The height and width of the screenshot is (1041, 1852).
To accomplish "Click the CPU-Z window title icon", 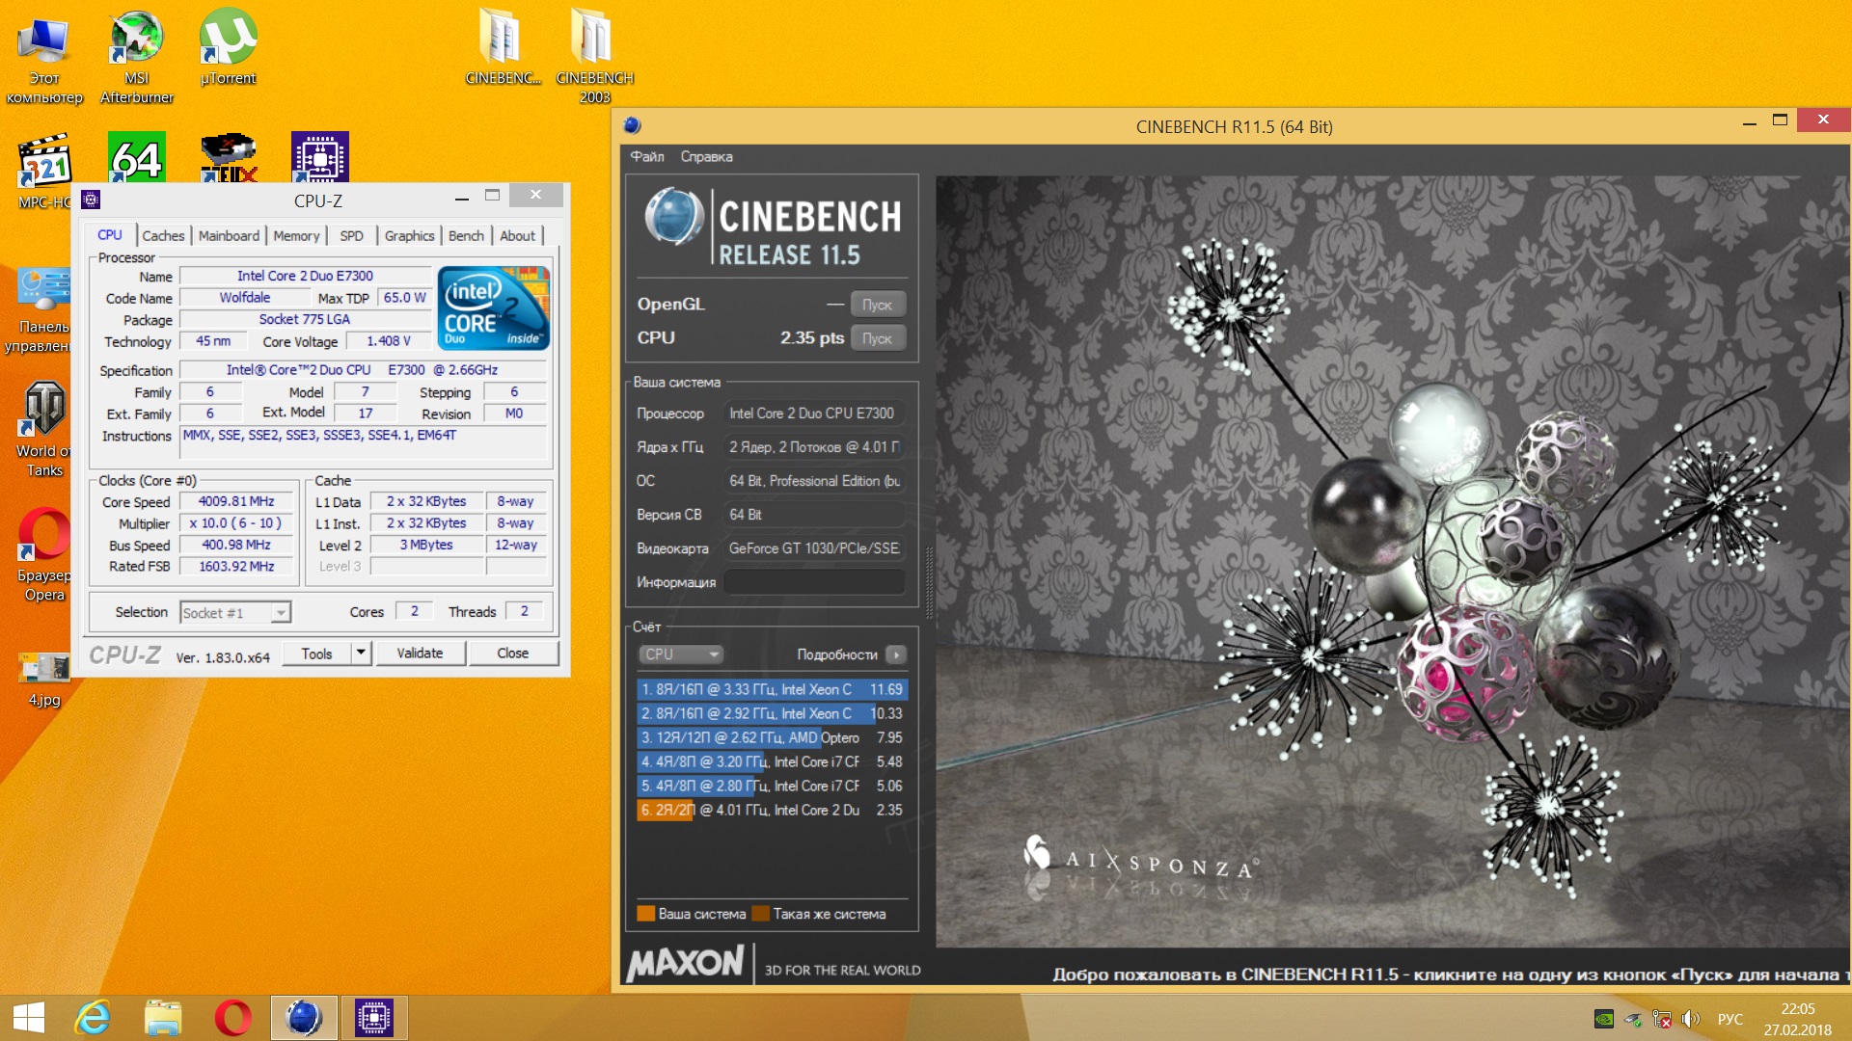I will pyautogui.click(x=92, y=200).
